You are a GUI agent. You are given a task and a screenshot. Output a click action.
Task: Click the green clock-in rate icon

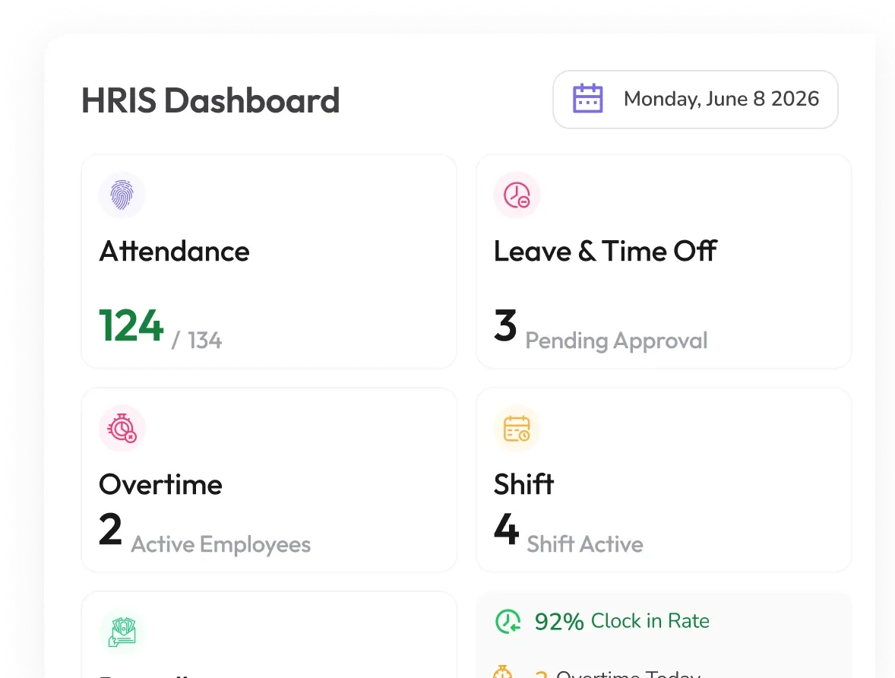508,622
